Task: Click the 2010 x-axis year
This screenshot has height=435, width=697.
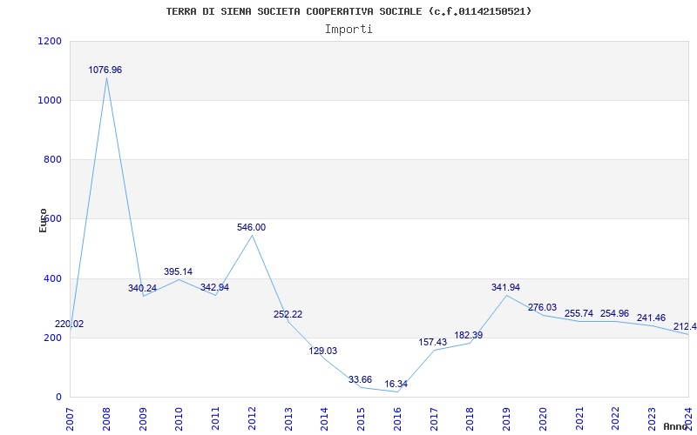Action: pos(179,419)
